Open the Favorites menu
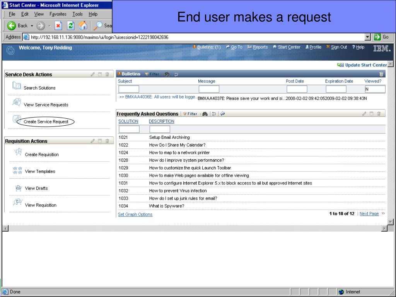 (x=58, y=14)
